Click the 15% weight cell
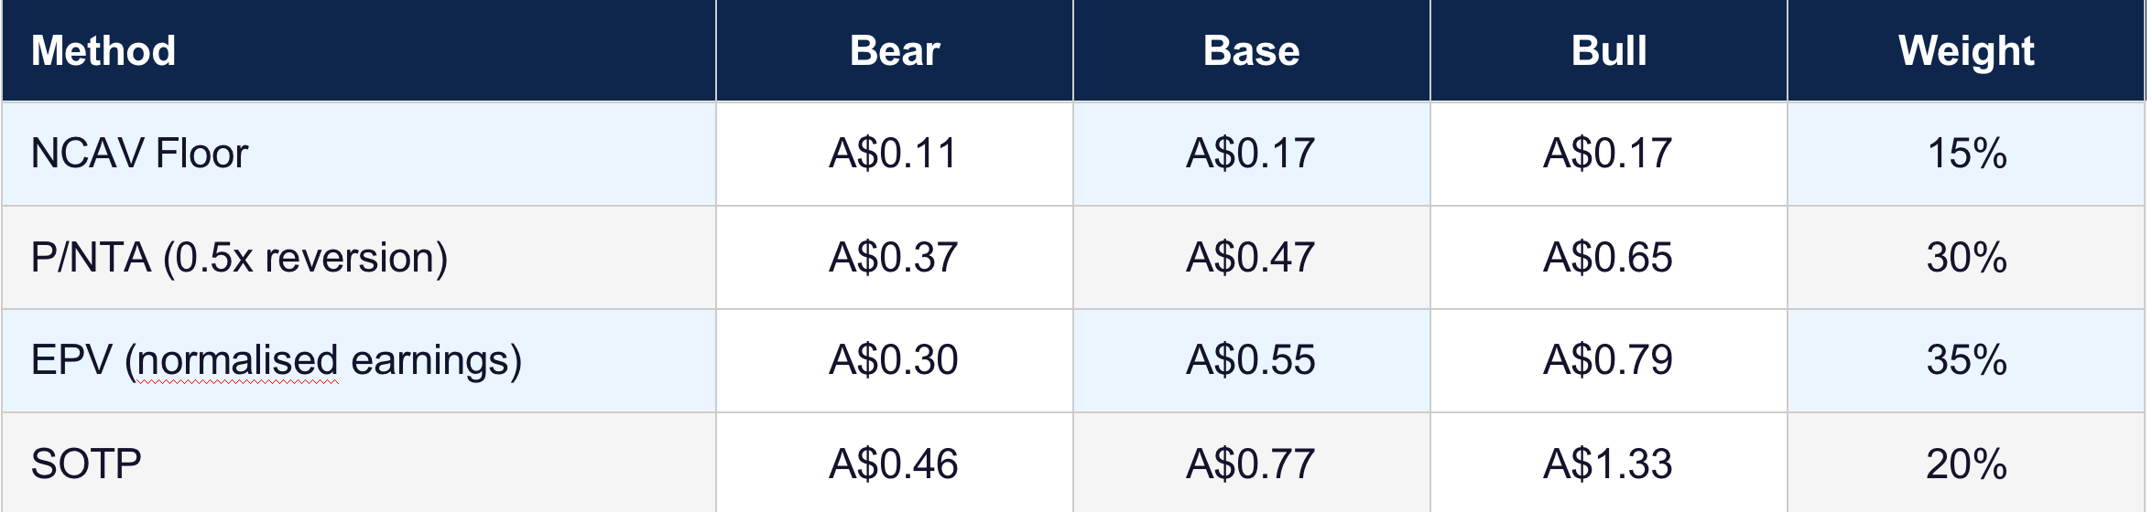 [1966, 154]
